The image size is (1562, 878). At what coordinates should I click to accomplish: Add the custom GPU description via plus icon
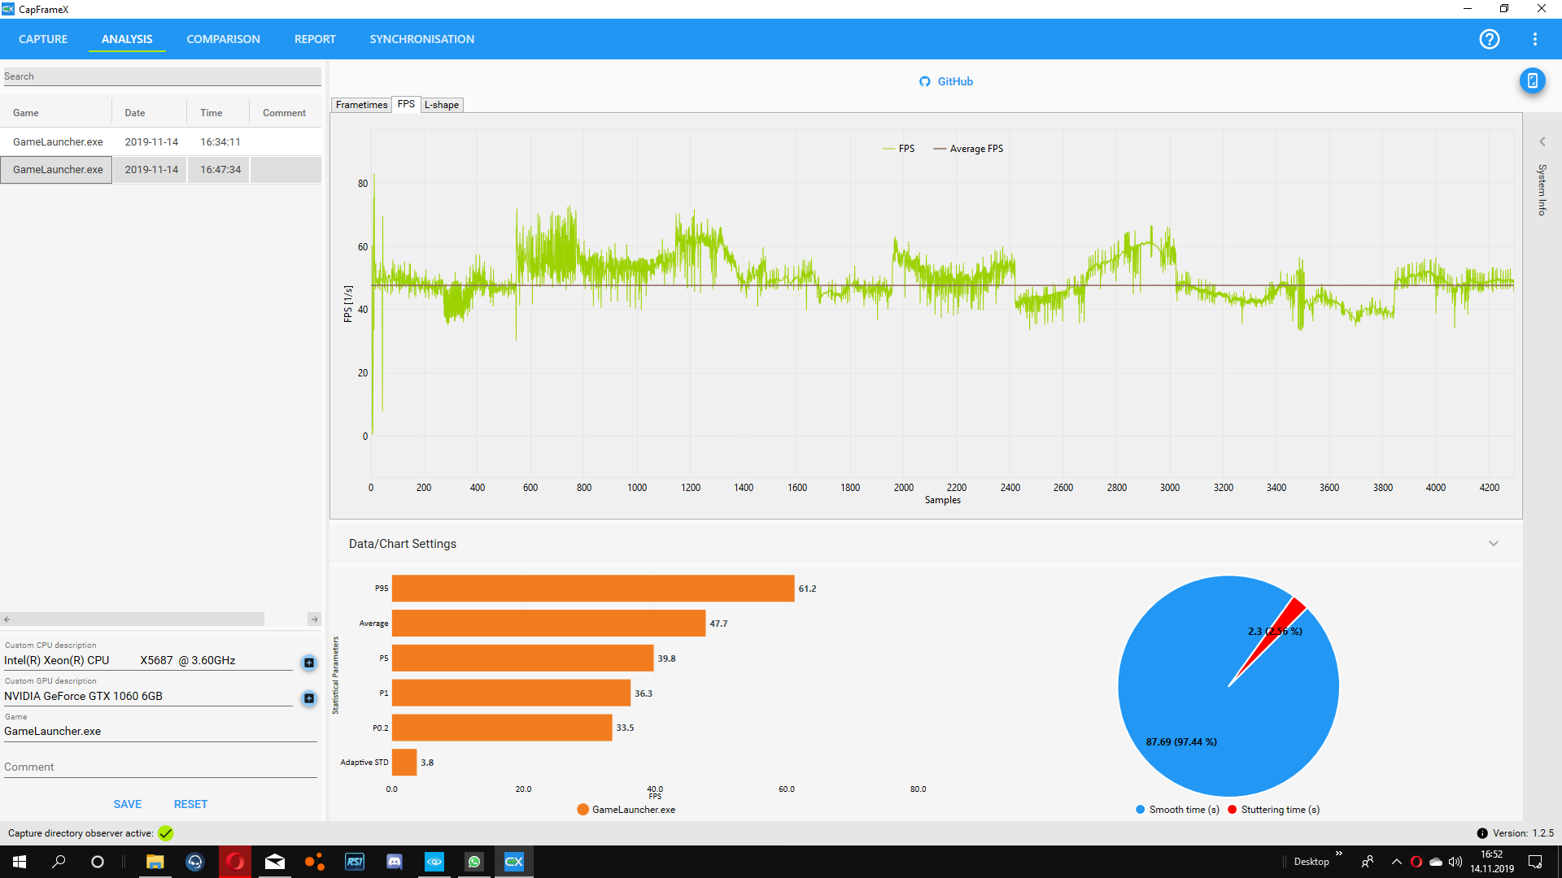point(308,698)
